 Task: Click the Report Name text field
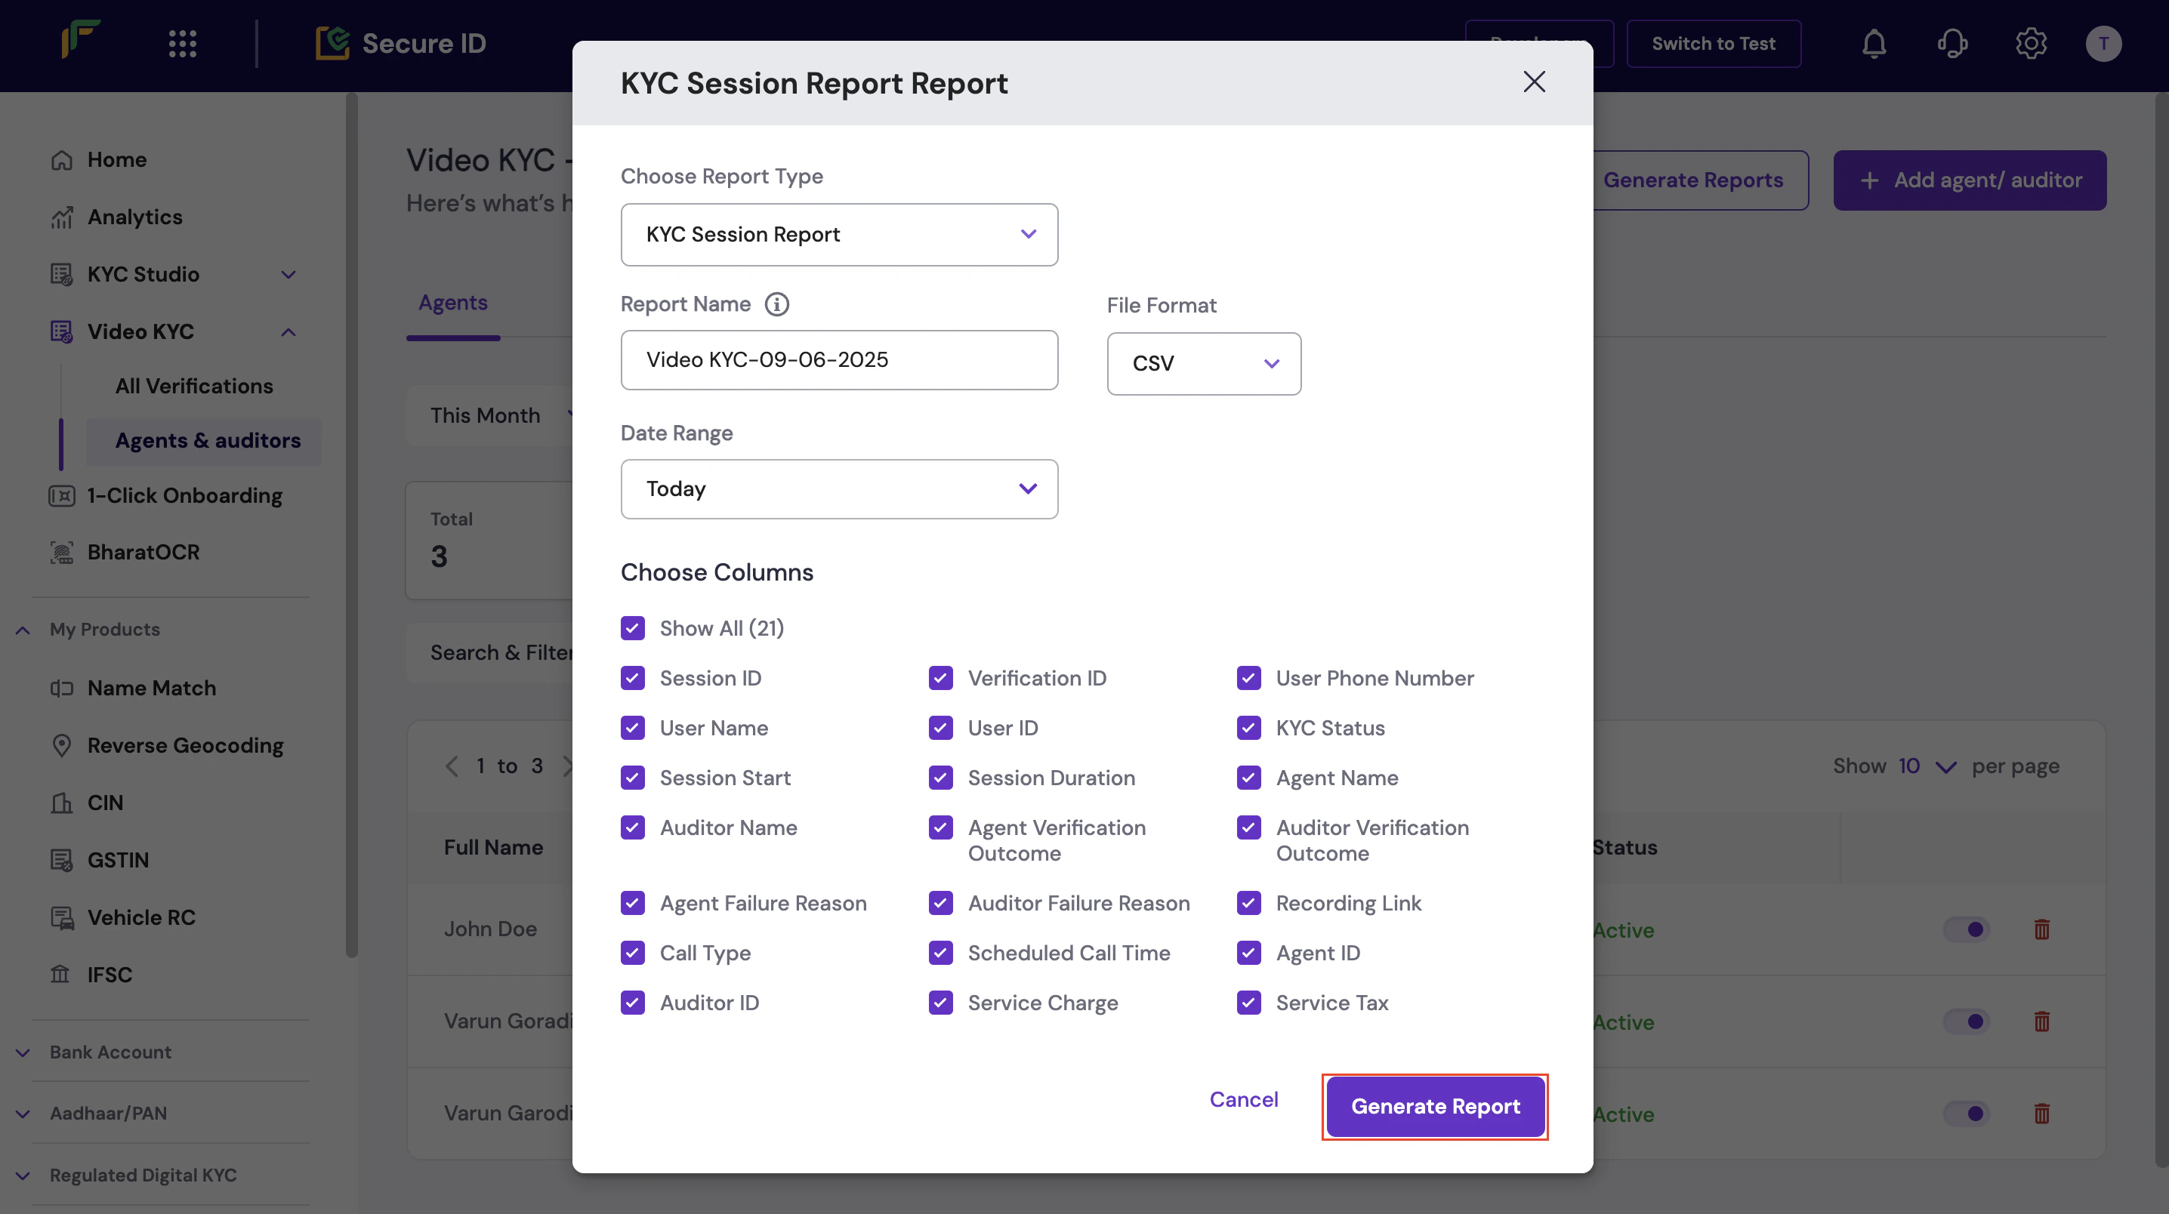(x=838, y=360)
